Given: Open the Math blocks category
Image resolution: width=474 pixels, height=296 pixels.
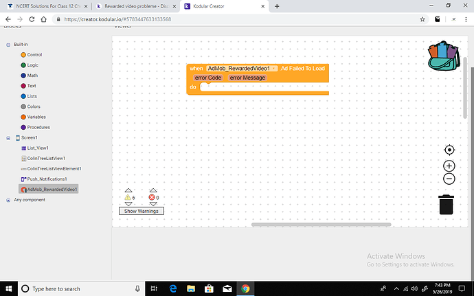Looking at the screenshot, I should click(30, 76).
